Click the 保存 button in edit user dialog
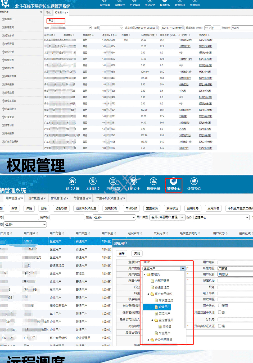 point(121,253)
